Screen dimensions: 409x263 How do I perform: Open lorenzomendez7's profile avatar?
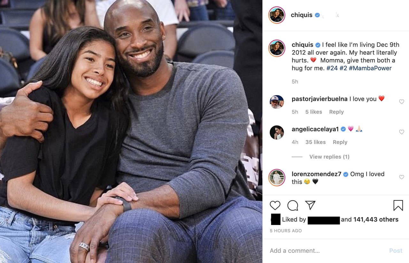[x=277, y=177]
